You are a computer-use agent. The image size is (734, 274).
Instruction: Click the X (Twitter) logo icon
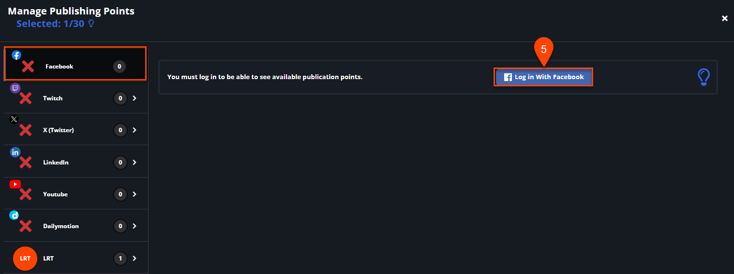coord(14,119)
